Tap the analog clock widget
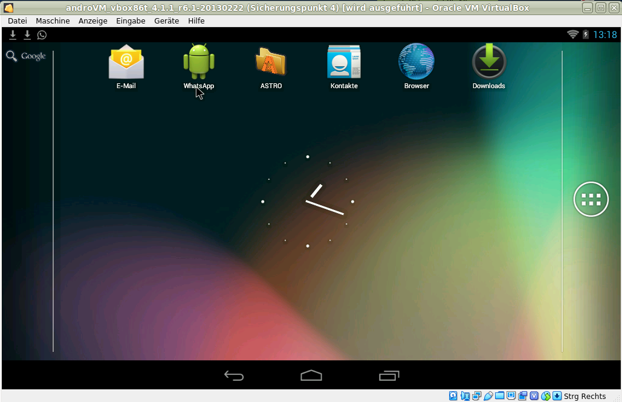The width and height of the screenshot is (622, 402). (308, 201)
